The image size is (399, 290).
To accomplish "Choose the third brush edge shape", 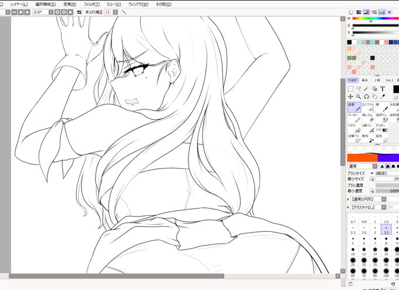I will (x=393, y=166).
